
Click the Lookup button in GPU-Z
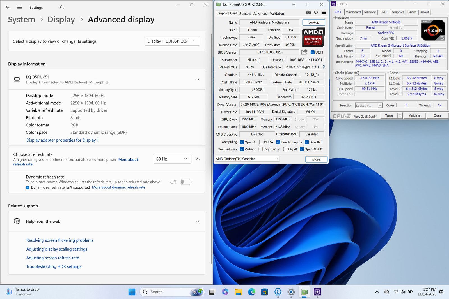point(313,22)
